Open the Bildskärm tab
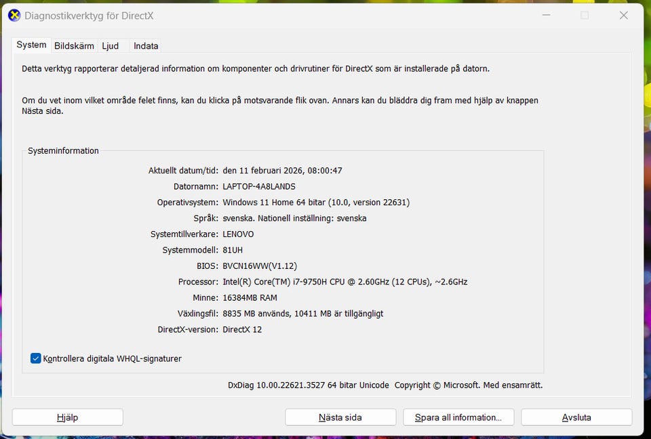The width and height of the screenshot is (651, 439). pyautogui.click(x=75, y=46)
